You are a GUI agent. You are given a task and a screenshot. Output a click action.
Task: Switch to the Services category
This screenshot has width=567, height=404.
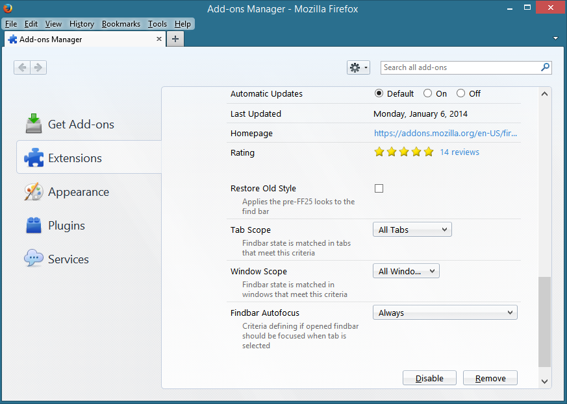[89, 259]
